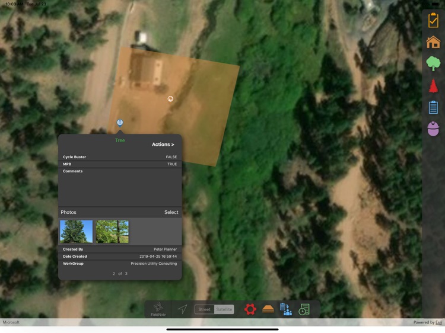The width and height of the screenshot is (445, 333).
Task: Tap Select in the Photos section
Action: (x=171, y=212)
